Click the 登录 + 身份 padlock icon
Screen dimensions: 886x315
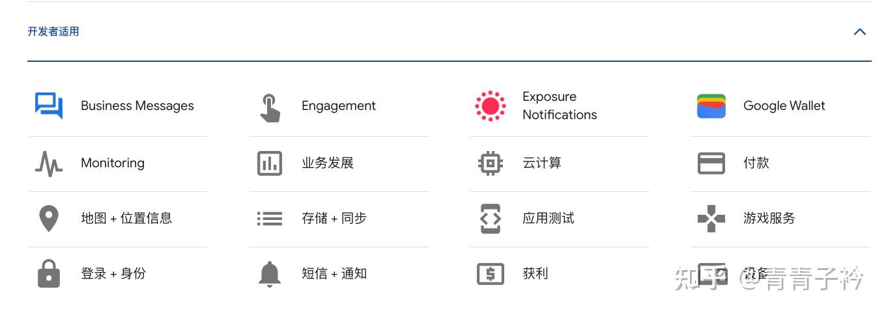(x=49, y=274)
